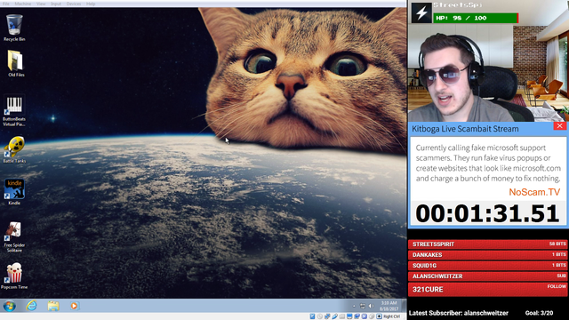
Task: Launch Internet Explorer from the taskbar
Action: point(32,306)
